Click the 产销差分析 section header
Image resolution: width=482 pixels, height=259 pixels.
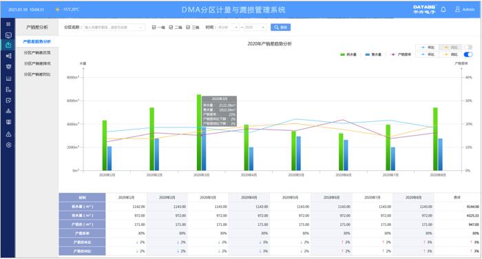[37, 28]
